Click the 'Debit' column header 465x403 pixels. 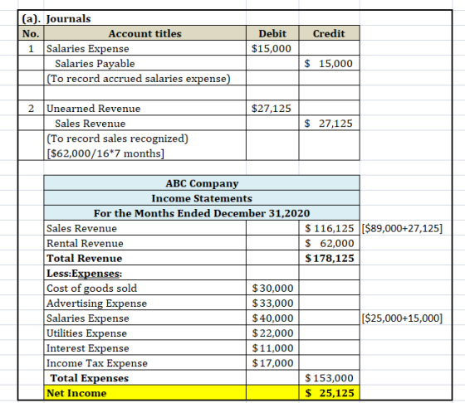(x=272, y=33)
